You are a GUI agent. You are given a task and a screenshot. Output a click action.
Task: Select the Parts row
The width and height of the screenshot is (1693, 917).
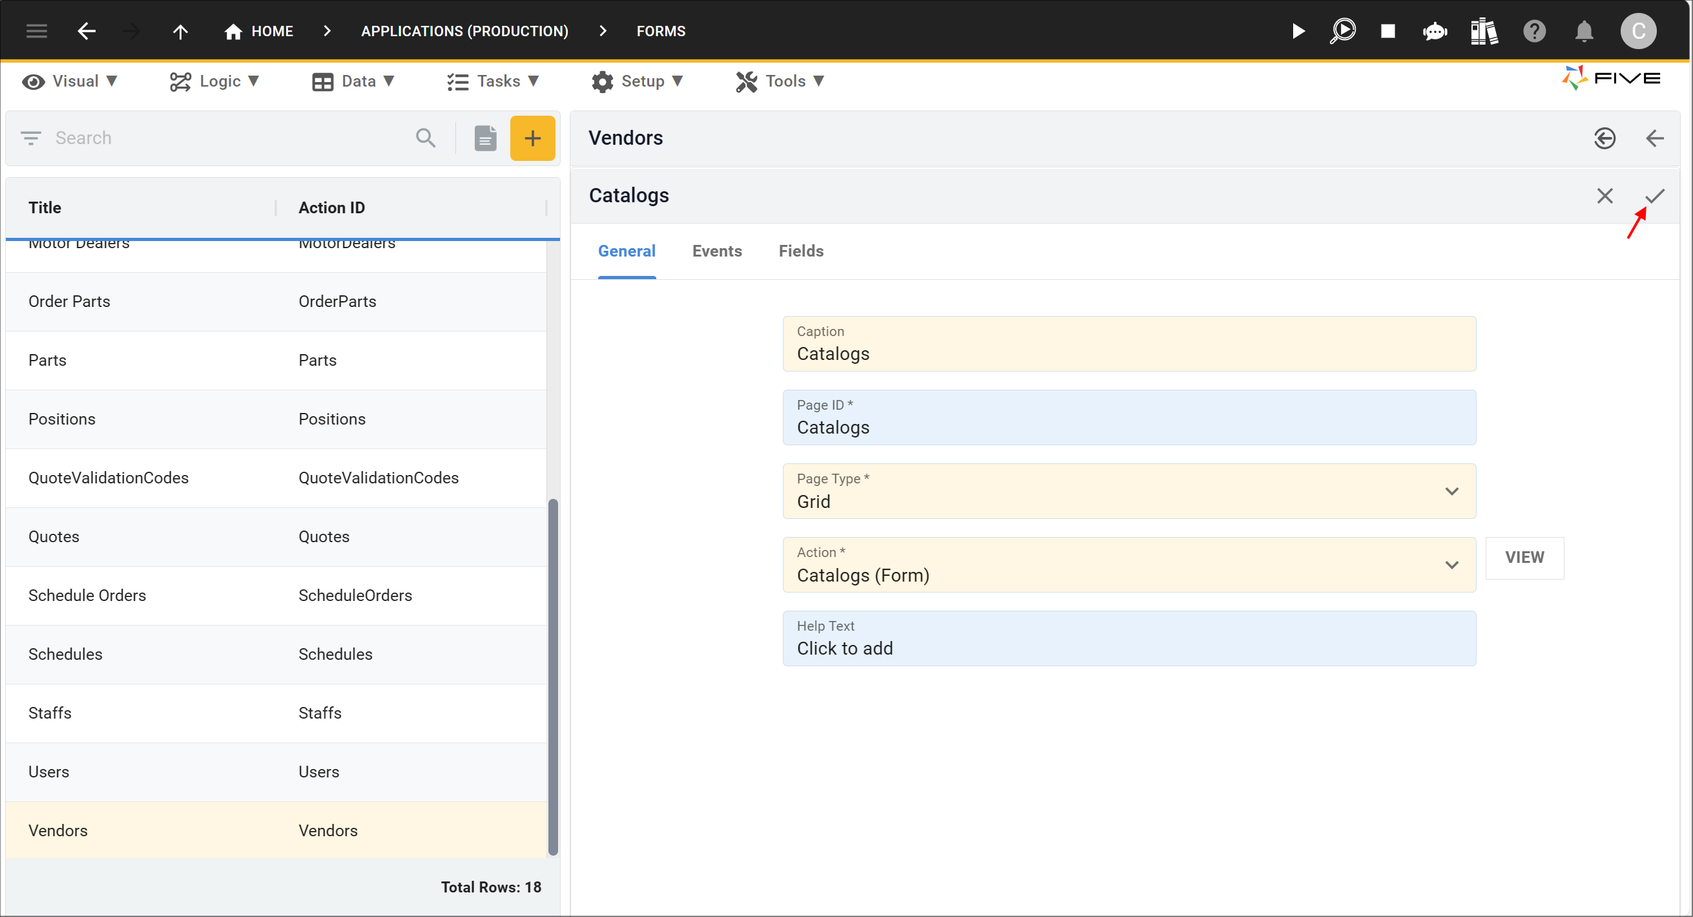(276, 360)
